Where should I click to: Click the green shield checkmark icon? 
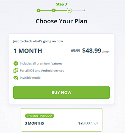coord(16,64)
